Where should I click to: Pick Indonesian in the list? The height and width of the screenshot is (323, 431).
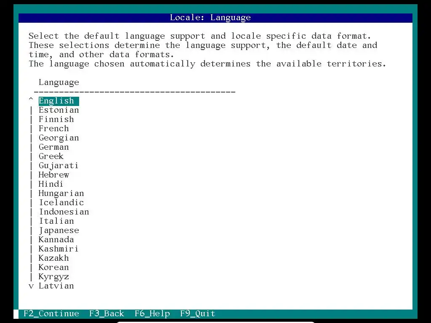click(x=64, y=212)
